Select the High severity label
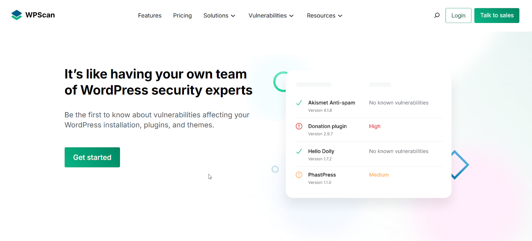Screen dimensions: 532x241 375,126
